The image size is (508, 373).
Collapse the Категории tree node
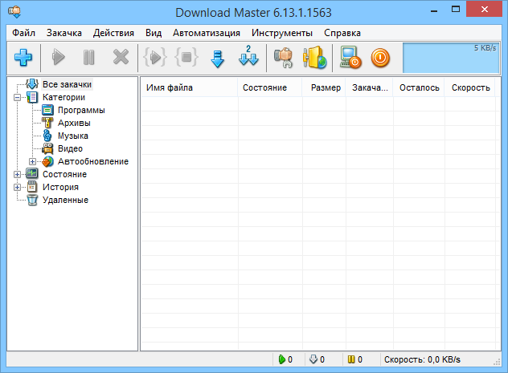tap(17, 97)
